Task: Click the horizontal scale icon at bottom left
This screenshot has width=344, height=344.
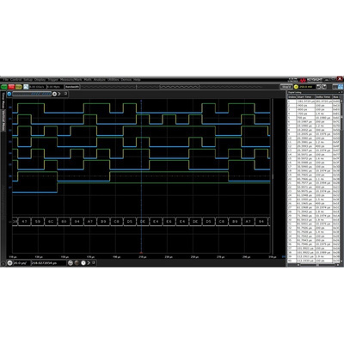Action: 9,263
